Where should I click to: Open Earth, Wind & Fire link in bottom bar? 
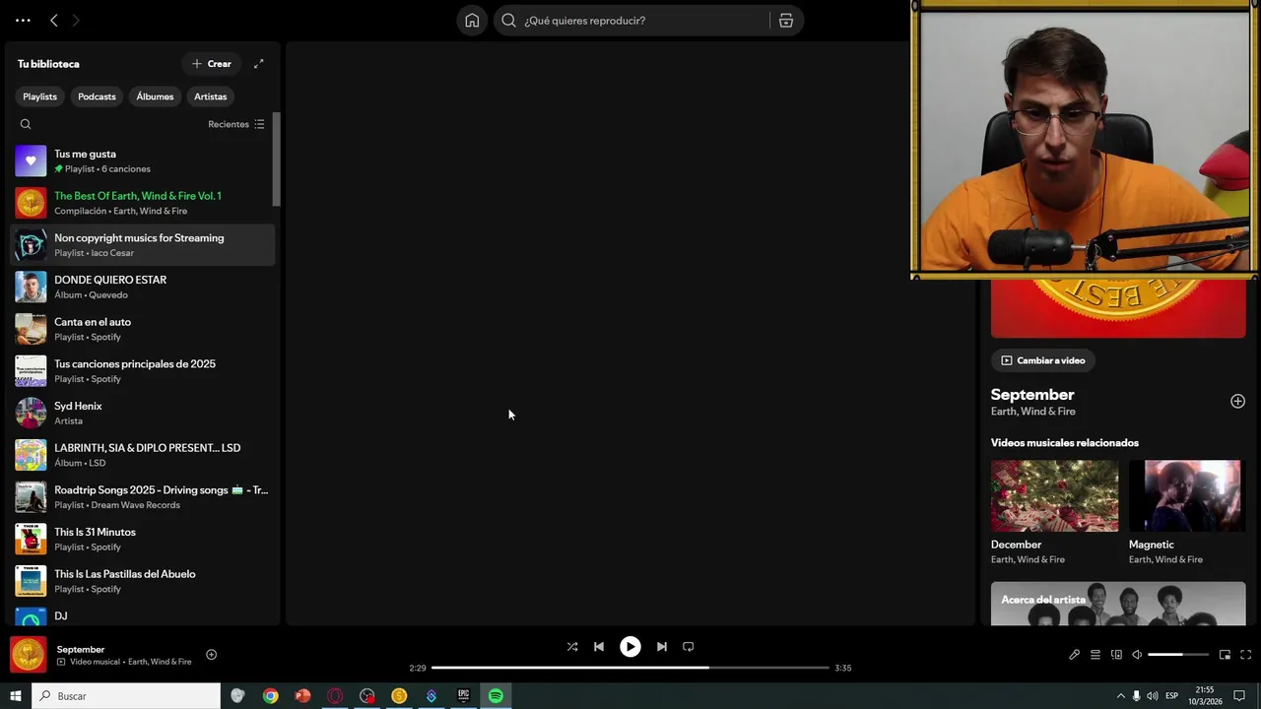[x=160, y=662]
